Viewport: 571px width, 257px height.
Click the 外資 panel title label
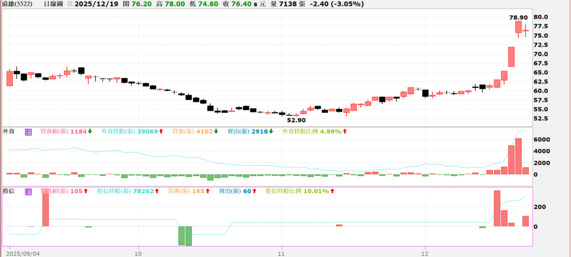tap(9, 132)
